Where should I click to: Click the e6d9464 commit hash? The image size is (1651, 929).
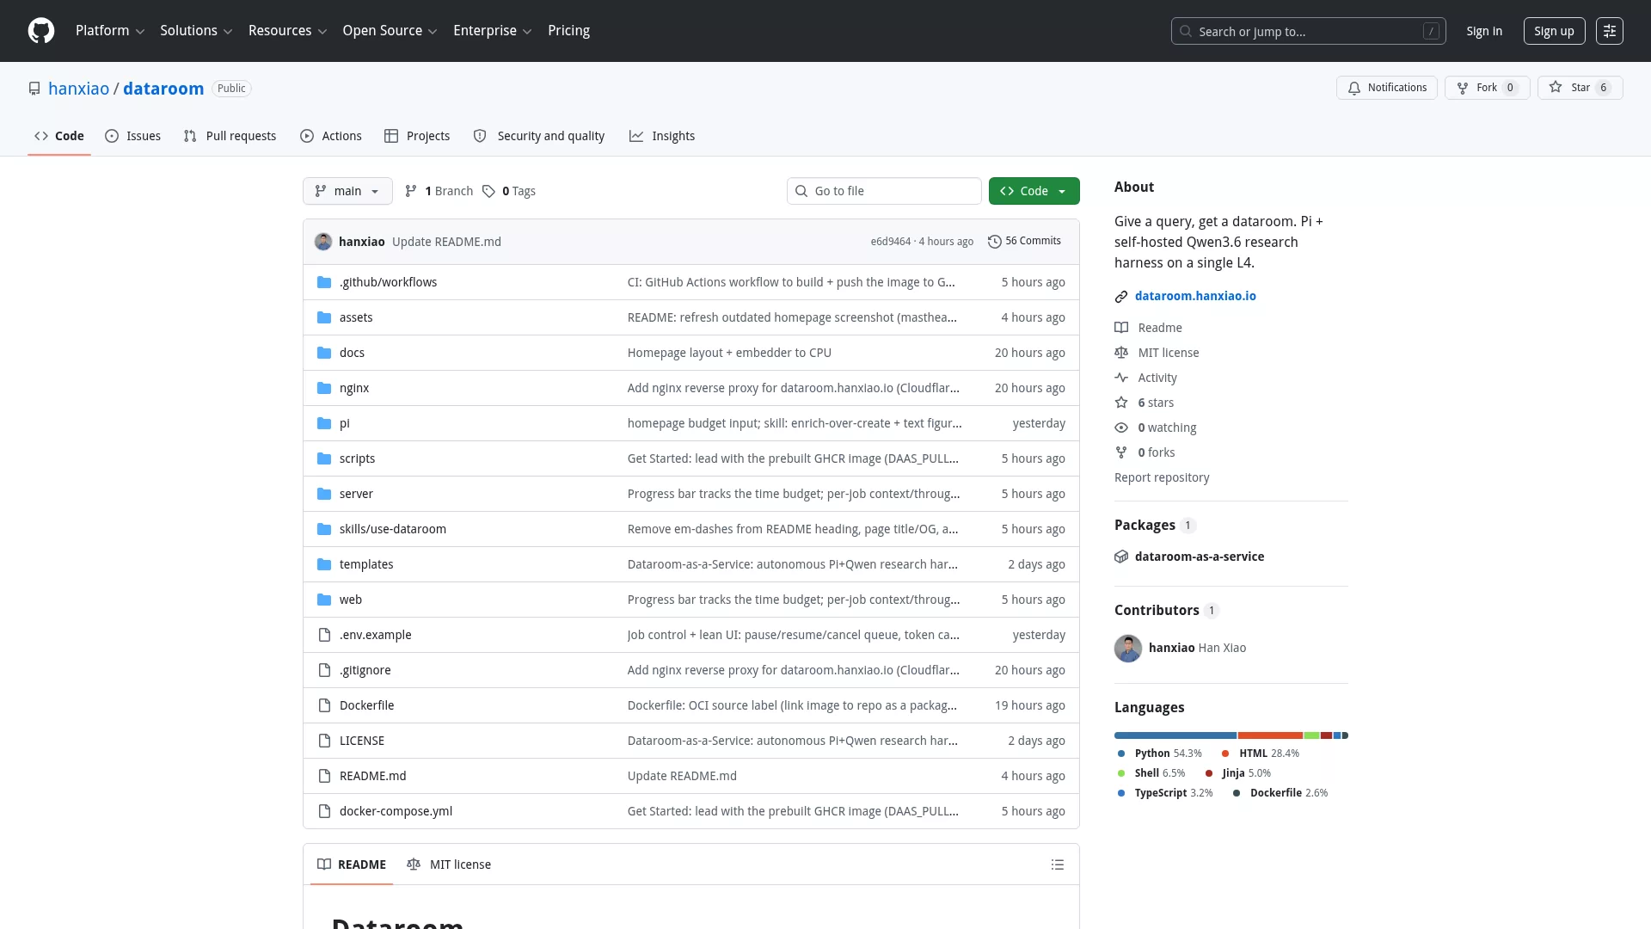coord(890,242)
